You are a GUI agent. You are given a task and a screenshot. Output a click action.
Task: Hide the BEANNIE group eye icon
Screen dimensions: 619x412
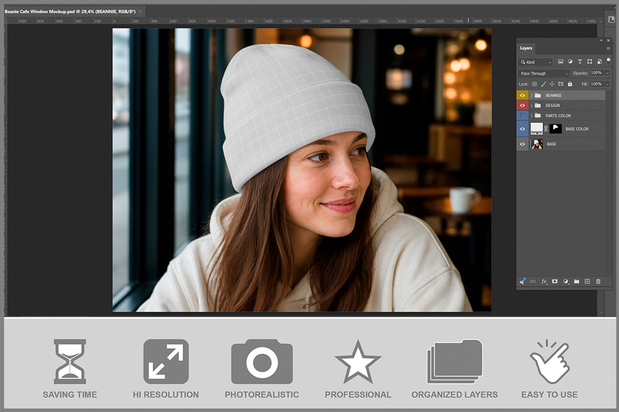pyautogui.click(x=523, y=95)
